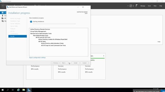
Task: Click Export configuration settings link
Action: coord(37,57)
